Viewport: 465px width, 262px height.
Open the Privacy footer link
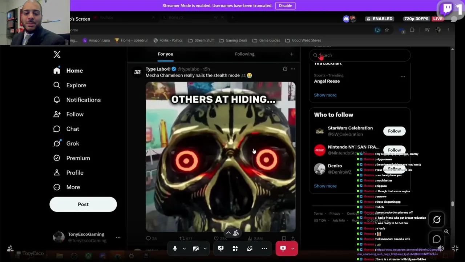click(x=335, y=214)
